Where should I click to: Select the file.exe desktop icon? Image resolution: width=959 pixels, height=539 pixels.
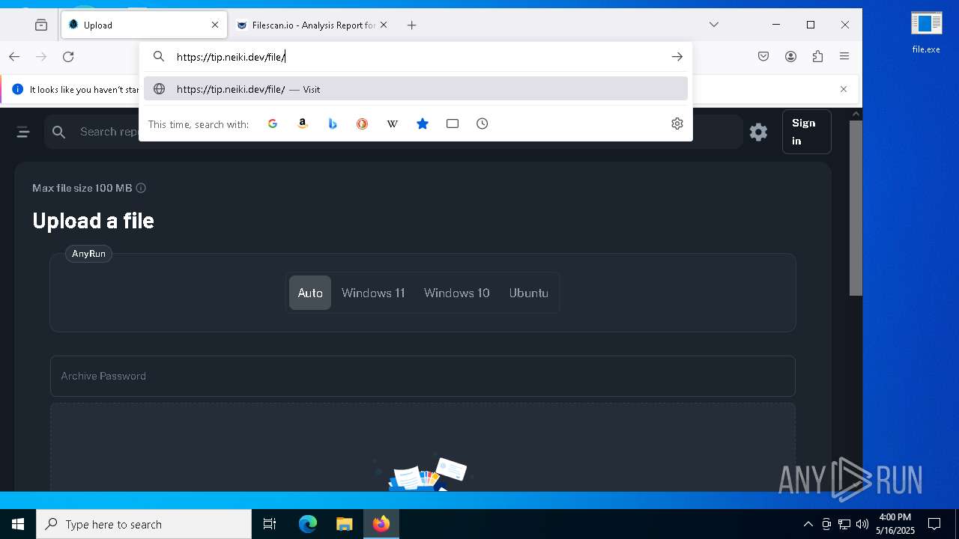pos(926,32)
